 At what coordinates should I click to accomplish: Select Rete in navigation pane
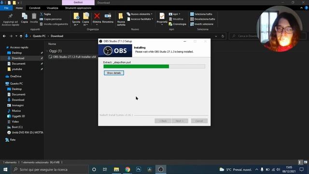pyautogui.click(x=13, y=140)
